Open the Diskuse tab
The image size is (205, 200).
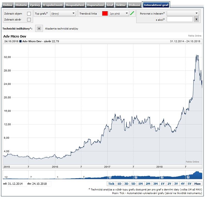point(134,5)
